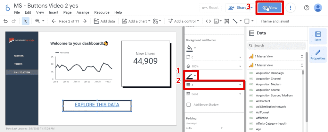Go to next page arrow
Viewport: 328px width, 132px height.
85,21
